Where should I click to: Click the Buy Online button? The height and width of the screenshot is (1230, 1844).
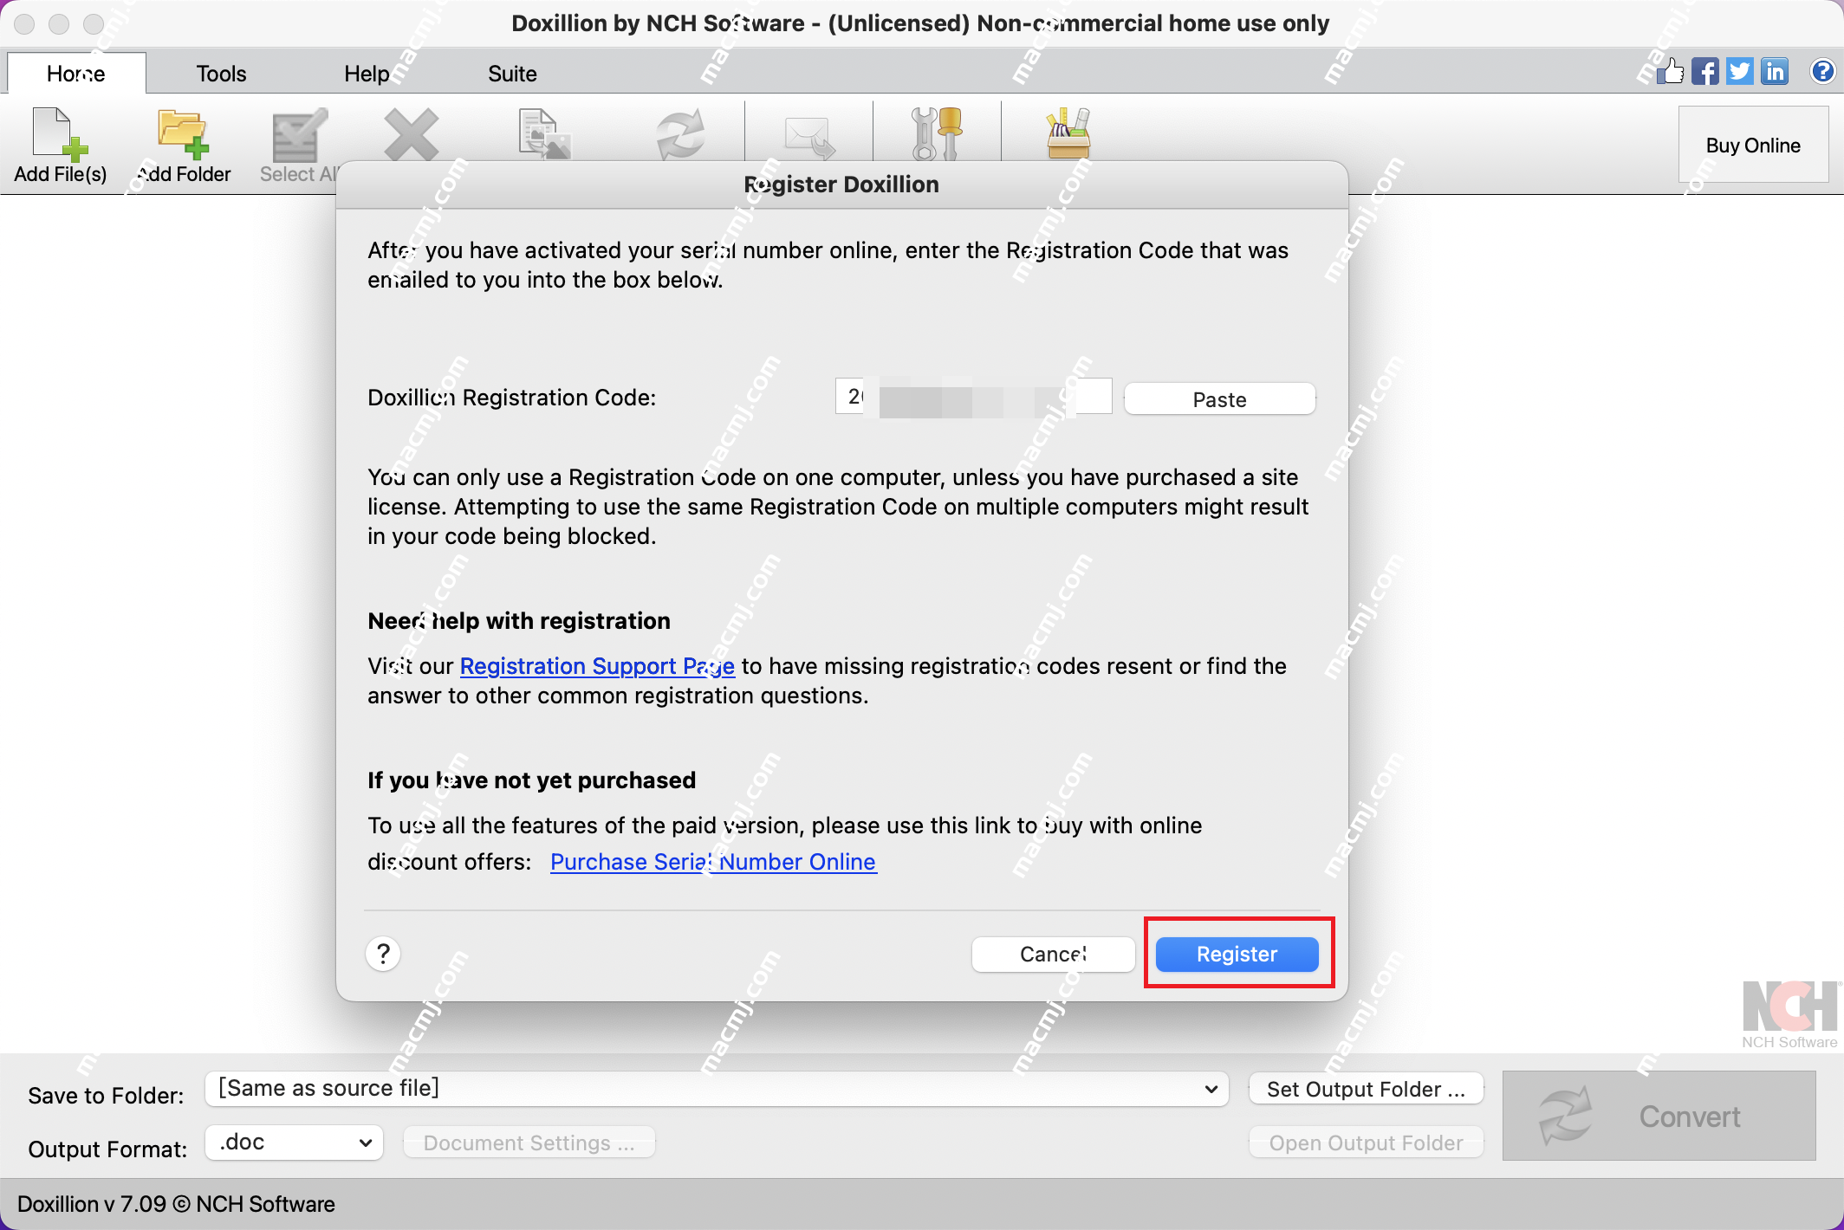tap(1753, 145)
